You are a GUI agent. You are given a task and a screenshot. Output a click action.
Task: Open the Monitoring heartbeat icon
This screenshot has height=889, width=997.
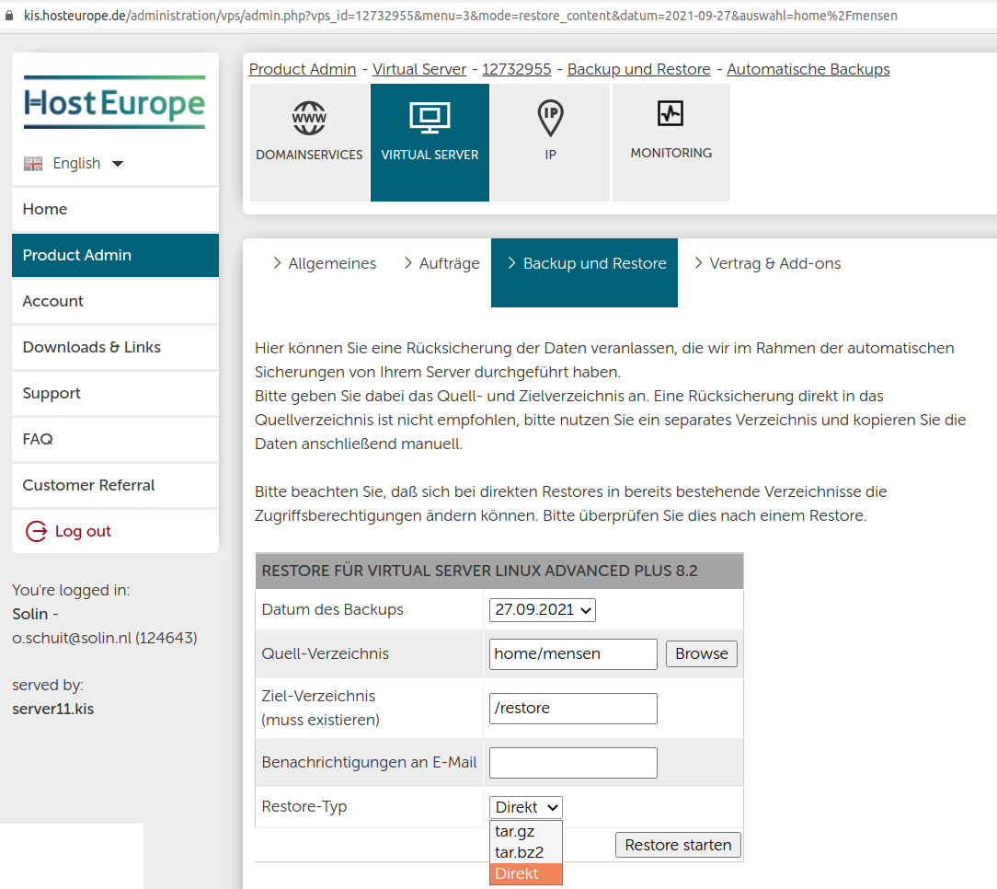670,114
